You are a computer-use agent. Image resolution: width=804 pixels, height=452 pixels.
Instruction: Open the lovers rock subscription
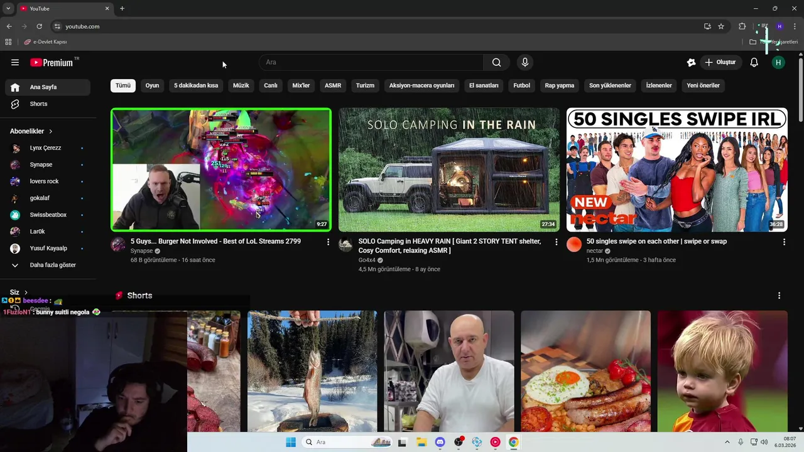pyautogui.click(x=48, y=181)
